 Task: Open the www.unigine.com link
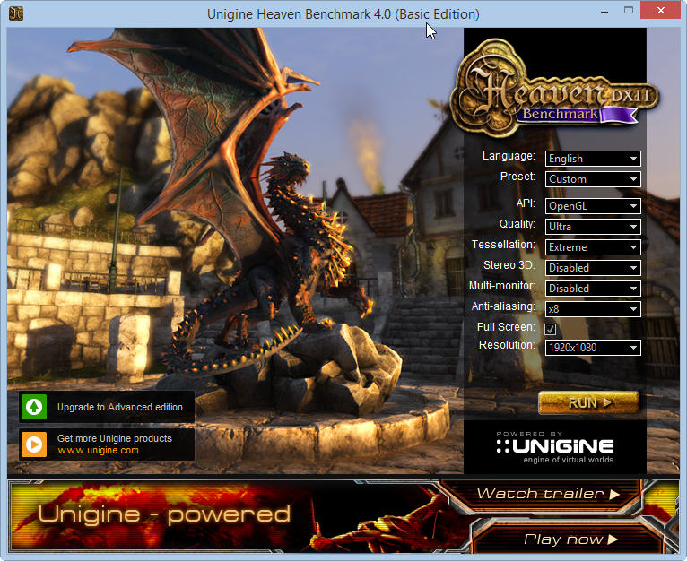point(98,450)
